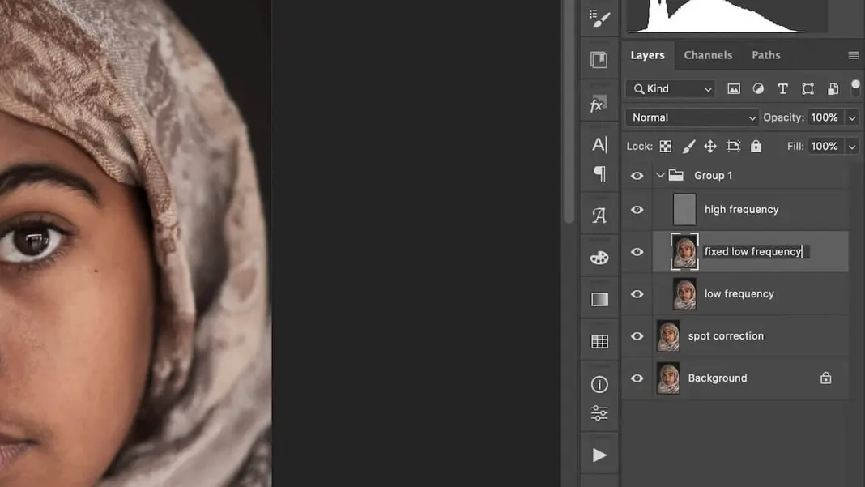Lock transparent pixels checkerboard icon
Screen dimensions: 865x487
[x=666, y=147]
